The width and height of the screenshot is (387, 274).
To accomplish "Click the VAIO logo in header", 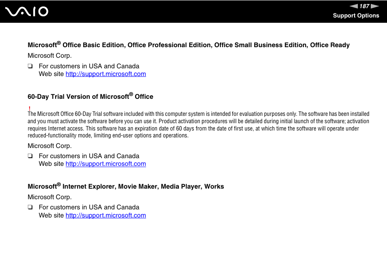I will 27,12.
